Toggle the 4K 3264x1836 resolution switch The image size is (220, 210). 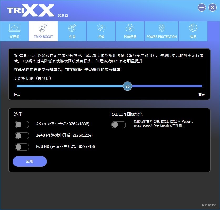[22, 124]
